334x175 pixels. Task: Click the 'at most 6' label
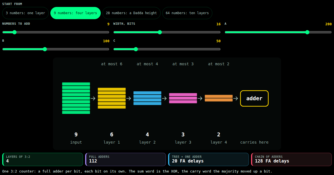pos(112,64)
